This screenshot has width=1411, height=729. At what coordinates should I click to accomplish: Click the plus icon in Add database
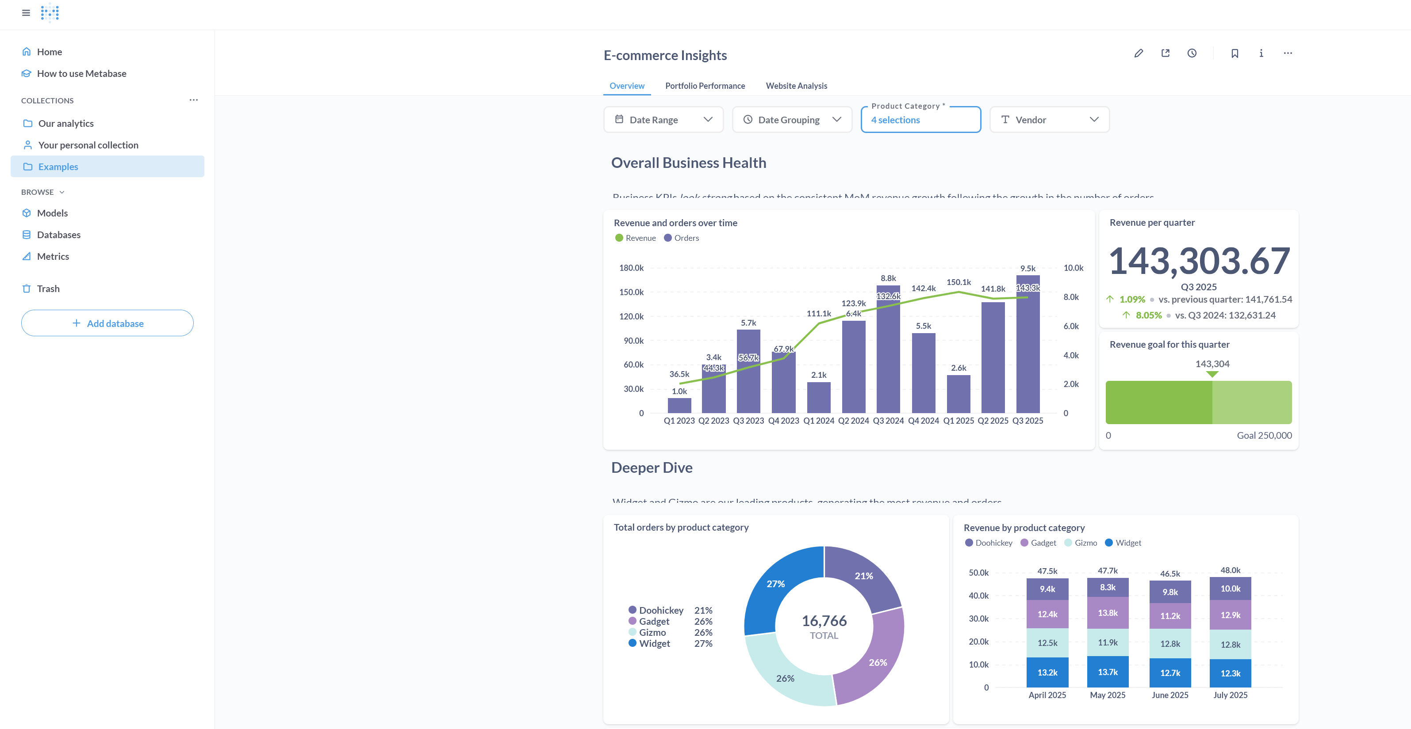[x=76, y=323]
